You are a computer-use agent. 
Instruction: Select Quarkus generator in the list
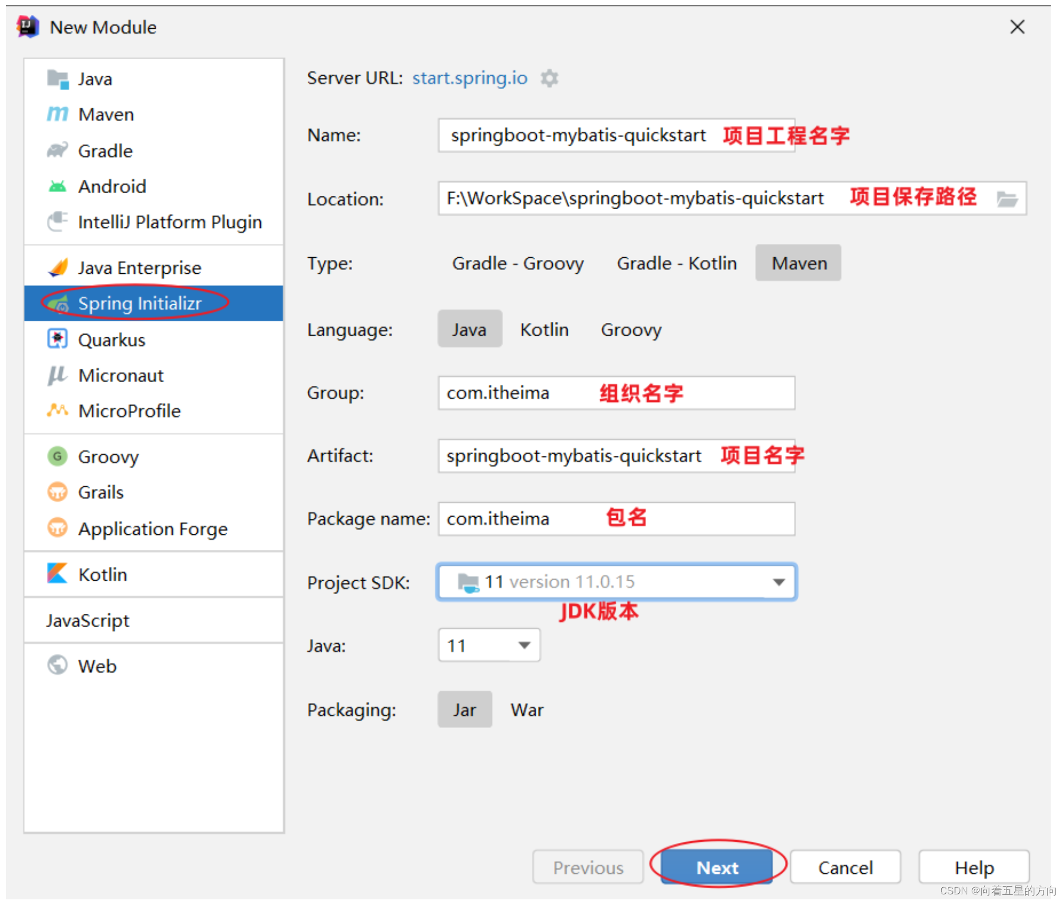(x=154, y=339)
